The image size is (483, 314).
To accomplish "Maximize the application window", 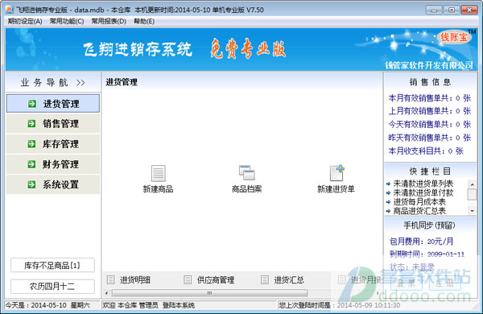I will tap(452, 10).
